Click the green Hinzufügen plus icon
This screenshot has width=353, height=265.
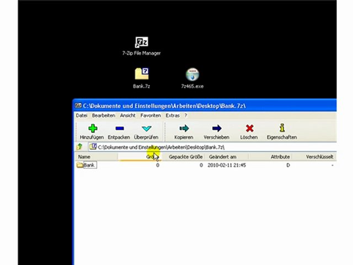[92, 129]
